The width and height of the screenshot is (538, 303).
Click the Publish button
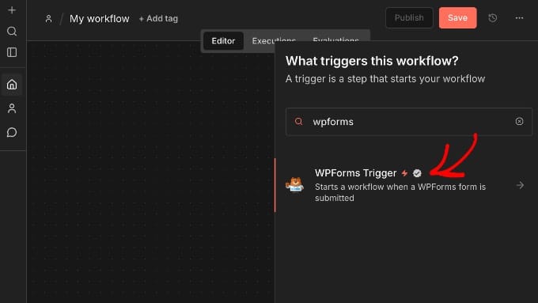tap(409, 18)
